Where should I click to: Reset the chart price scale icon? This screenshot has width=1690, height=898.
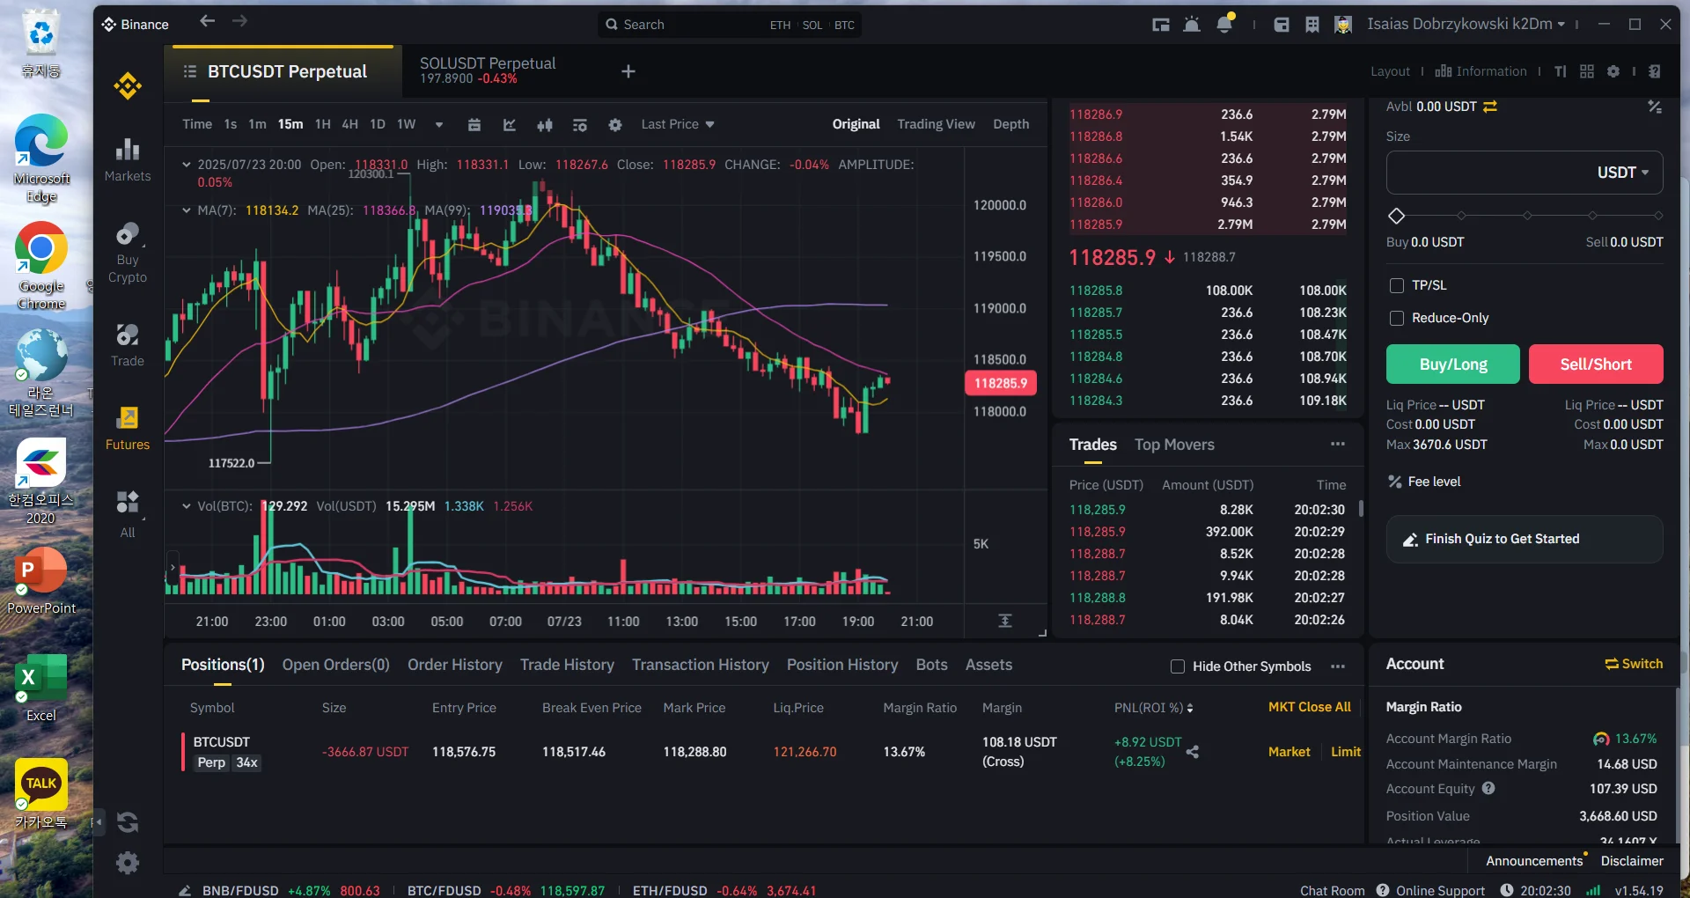pos(1005,621)
